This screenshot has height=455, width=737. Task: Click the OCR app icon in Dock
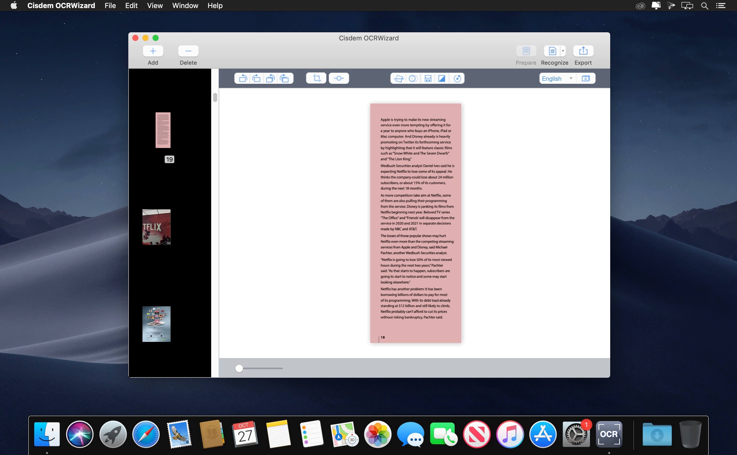click(609, 434)
